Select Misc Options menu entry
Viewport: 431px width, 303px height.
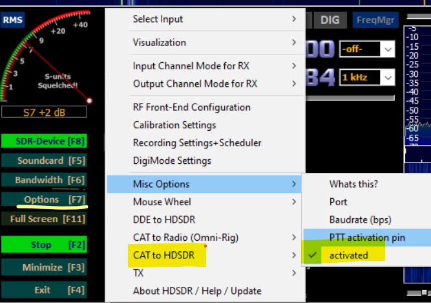[204, 184]
